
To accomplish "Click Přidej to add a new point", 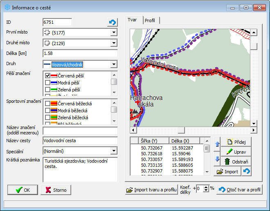I will tap(236, 142).
